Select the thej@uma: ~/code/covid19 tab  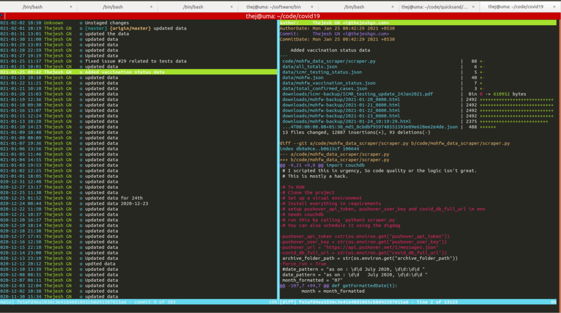pos(516,7)
